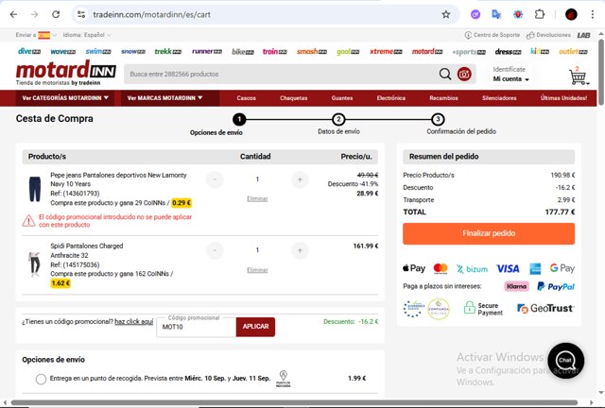
Task: Increase quantity of Spidi Pantalones Charged
Action: coord(300,250)
